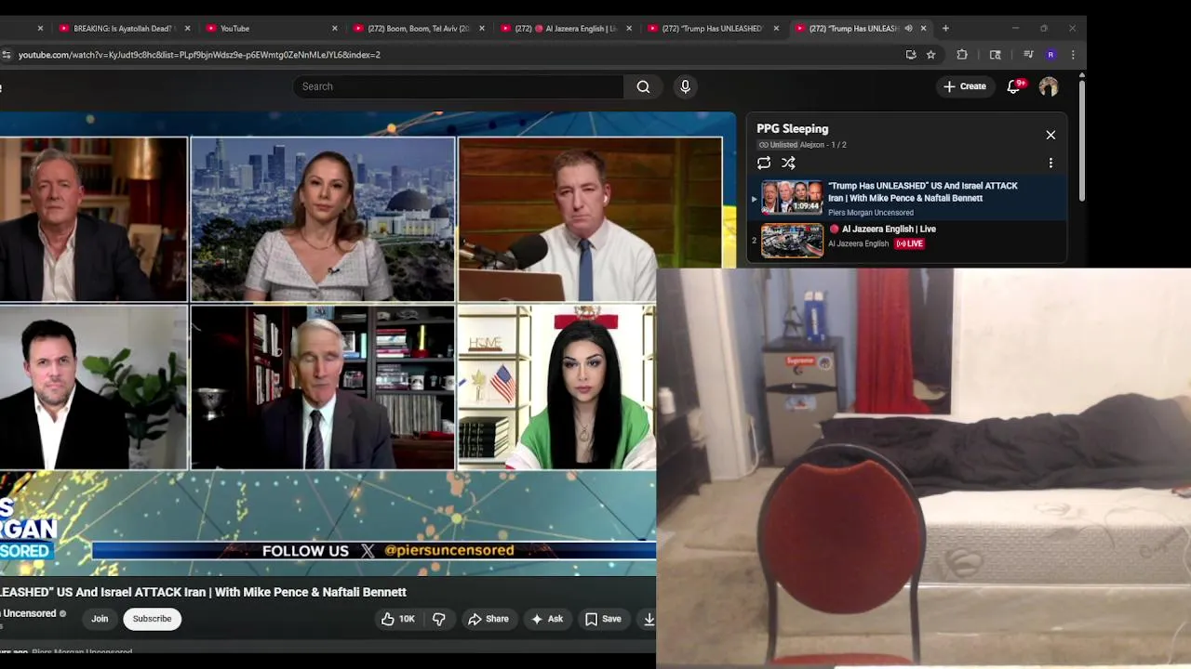Open Chrome media control icon
The width and height of the screenshot is (1191, 669).
(x=1028, y=55)
